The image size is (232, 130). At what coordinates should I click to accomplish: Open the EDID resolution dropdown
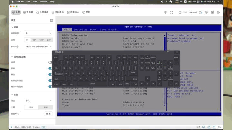coord(38,47)
